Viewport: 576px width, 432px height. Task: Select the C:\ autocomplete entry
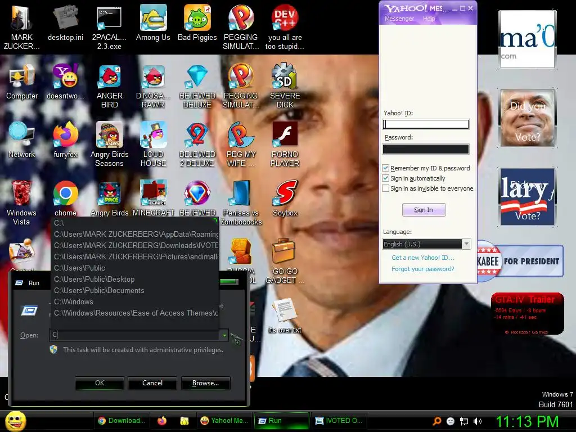[135, 223]
